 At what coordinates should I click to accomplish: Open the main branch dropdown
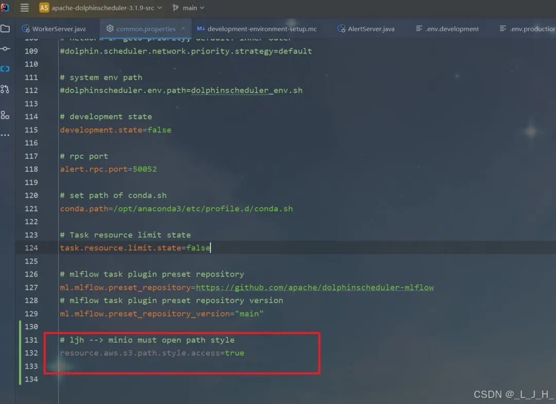tap(194, 8)
